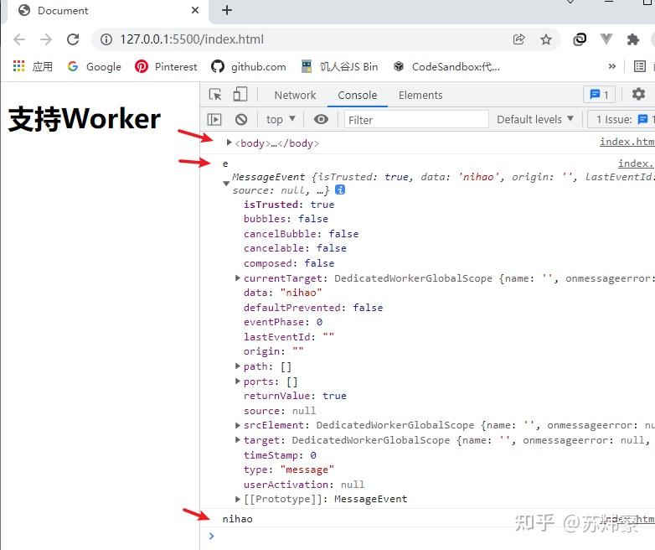This screenshot has height=550, width=655.
Task: Collapse the MessageEvent object
Action: (226, 184)
